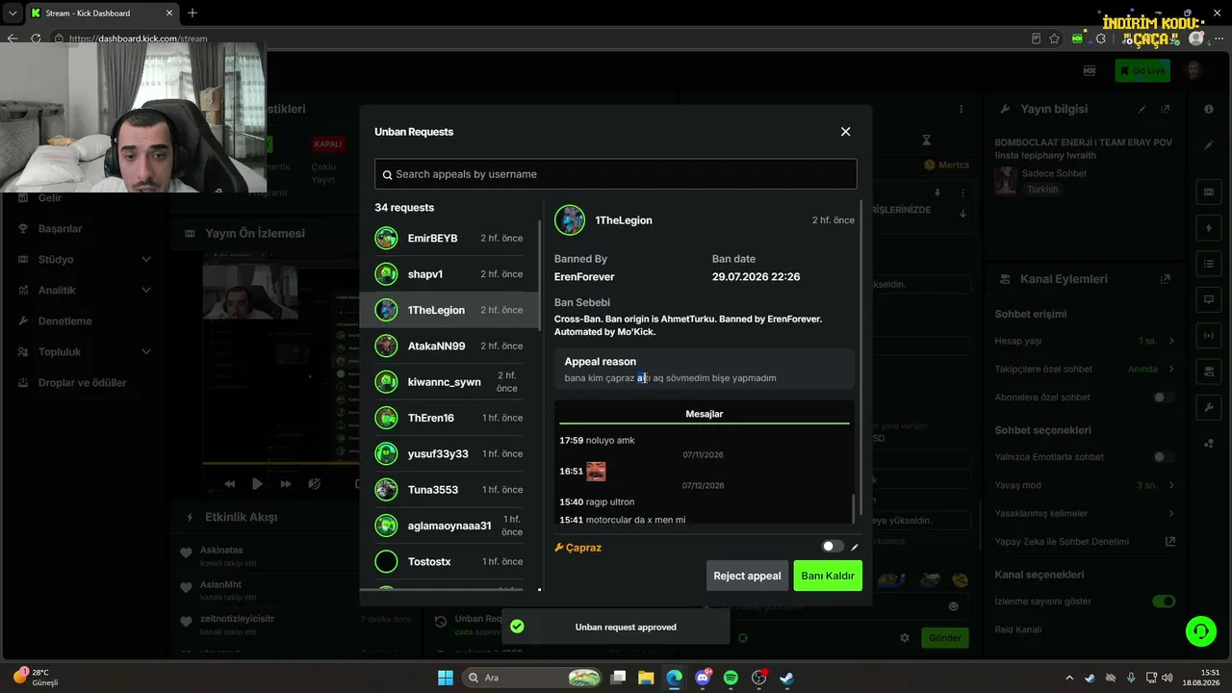
Task: Click the Banı Kaldır button
Action: (x=828, y=576)
